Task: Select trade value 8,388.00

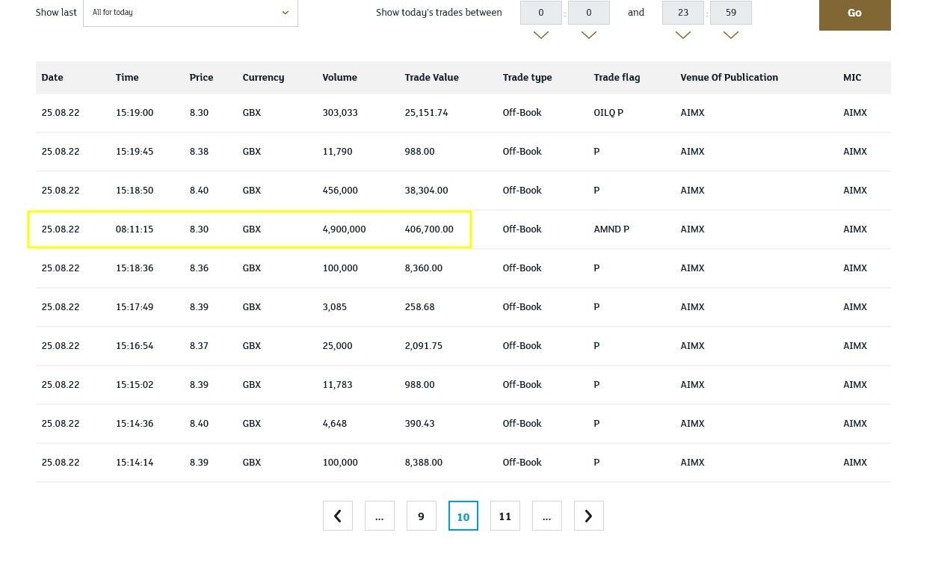Action: (x=424, y=463)
